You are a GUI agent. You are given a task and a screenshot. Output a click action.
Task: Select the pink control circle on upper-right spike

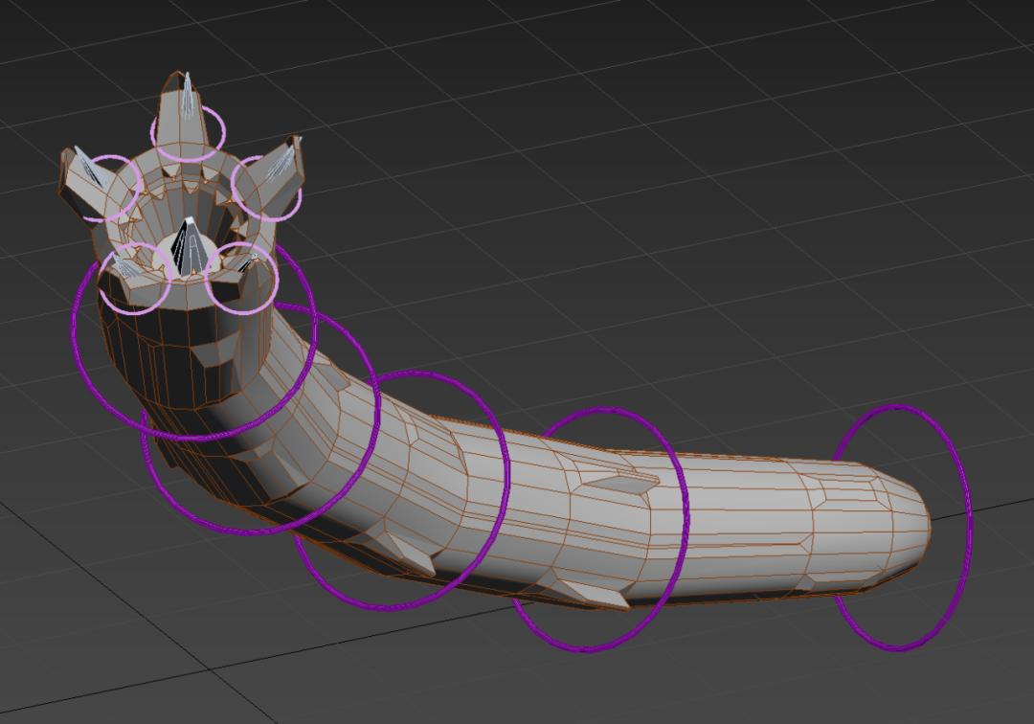[266, 188]
